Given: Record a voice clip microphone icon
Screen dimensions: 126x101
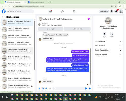Looking at the screenshot, I should [39, 88].
